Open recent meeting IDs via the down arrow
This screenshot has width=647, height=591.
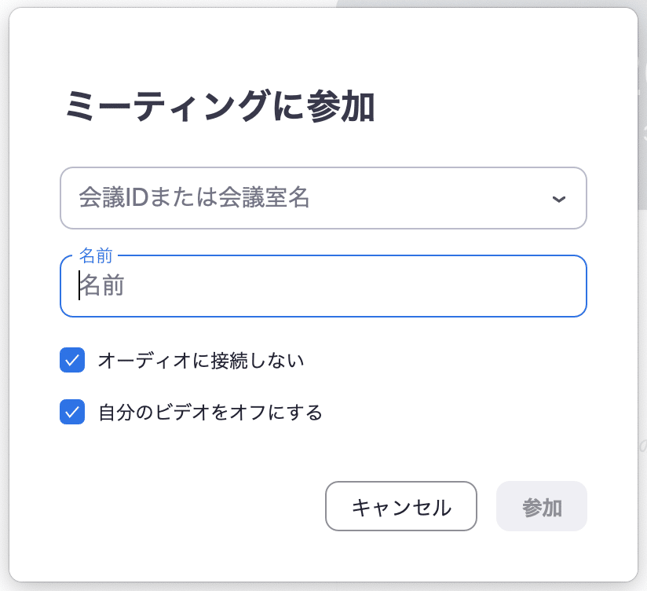coord(559,198)
